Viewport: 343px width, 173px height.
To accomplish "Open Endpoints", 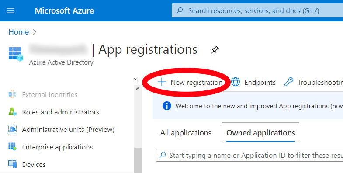I will pyautogui.click(x=253, y=82).
